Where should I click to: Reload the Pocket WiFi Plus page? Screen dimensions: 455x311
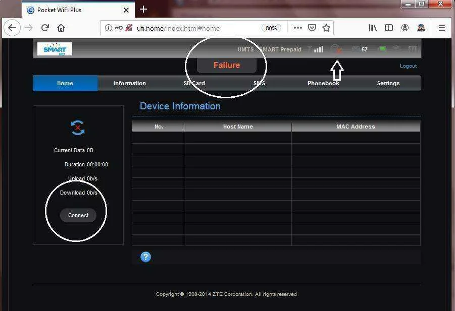pos(45,28)
